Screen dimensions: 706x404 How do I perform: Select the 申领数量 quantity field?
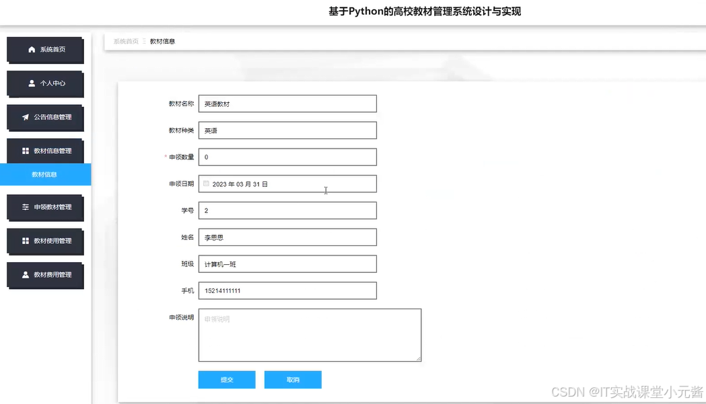[287, 157]
